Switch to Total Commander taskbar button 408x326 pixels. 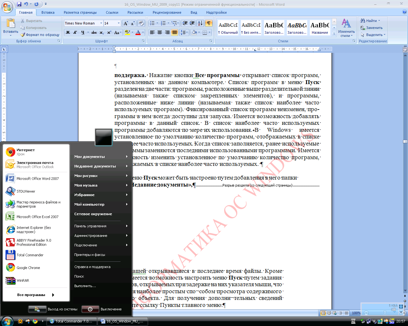coord(72,321)
